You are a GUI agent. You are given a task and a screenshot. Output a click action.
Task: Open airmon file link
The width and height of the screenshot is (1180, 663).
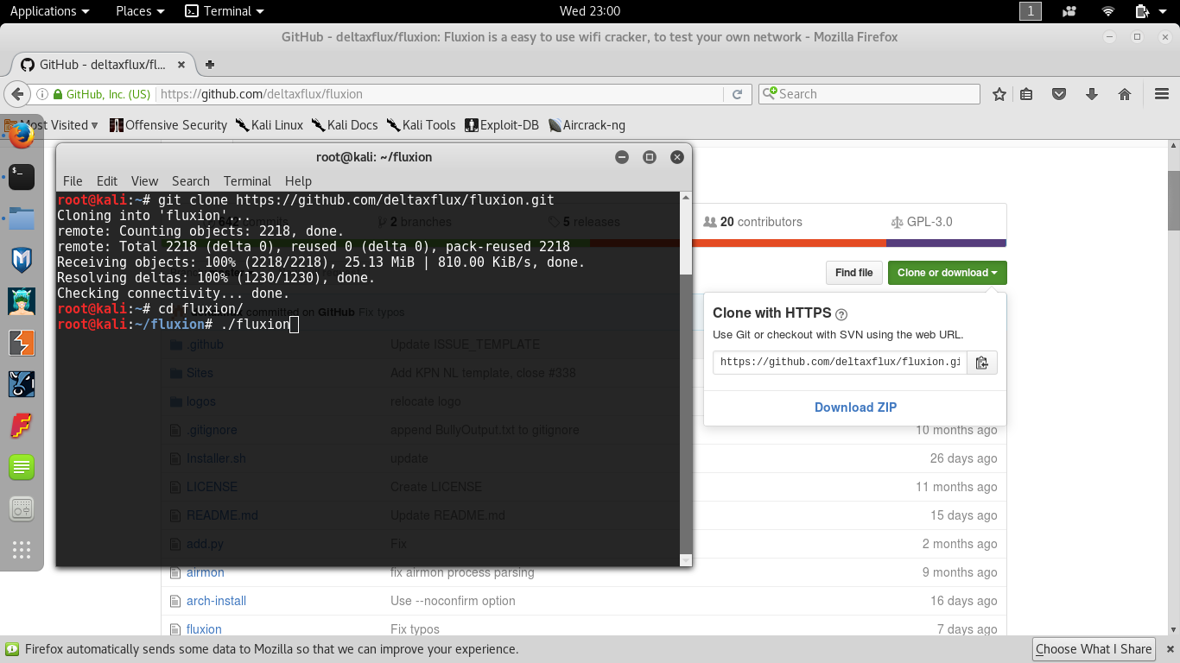(205, 572)
